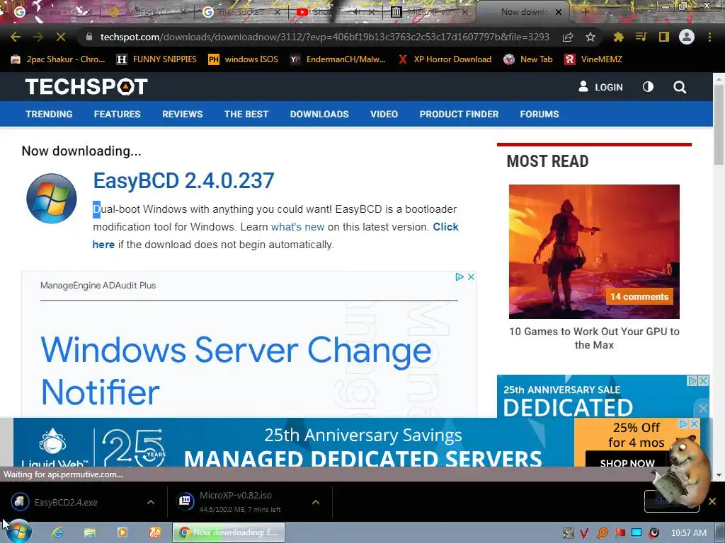Open the REVIEWS nav item
Screen dimensions: 725x543
pyautogui.click(x=182, y=114)
